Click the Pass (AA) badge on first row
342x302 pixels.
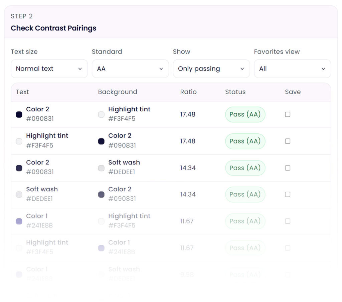(x=245, y=114)
